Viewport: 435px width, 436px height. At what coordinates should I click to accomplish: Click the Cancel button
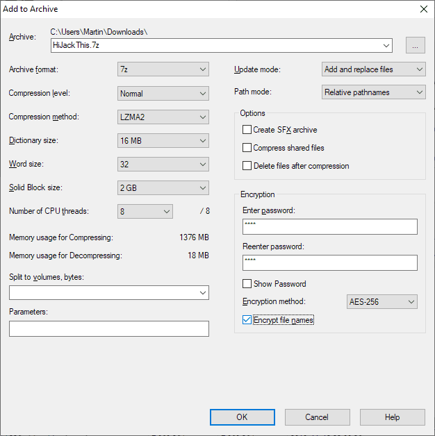[317, 417]
